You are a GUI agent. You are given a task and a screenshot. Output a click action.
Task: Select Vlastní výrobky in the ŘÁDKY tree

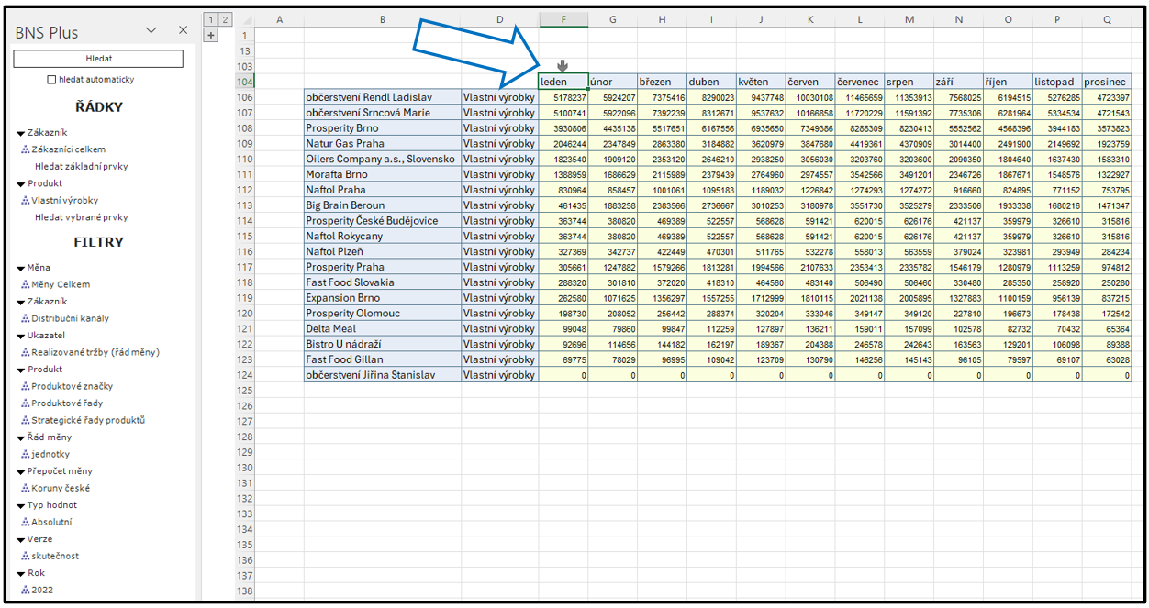(64, 201)
